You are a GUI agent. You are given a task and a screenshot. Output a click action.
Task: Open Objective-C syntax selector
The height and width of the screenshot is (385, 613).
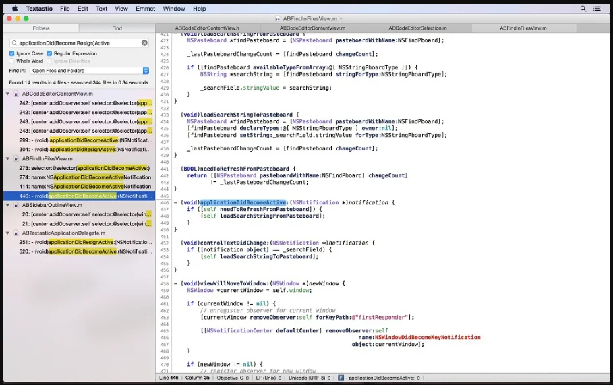click(x=233, y=378)
